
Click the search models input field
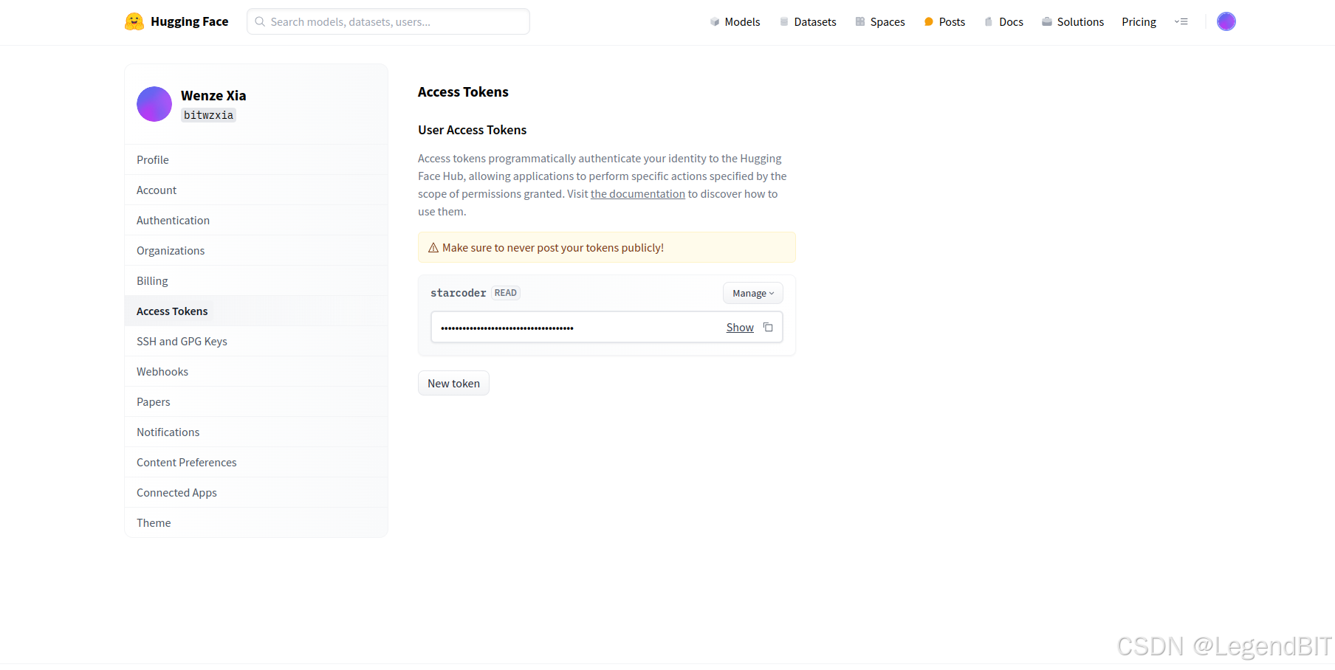click(x=388, y=21)
